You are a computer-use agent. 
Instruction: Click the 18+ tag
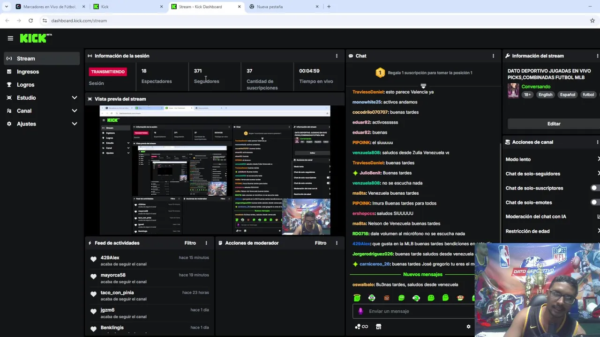point(527,95)
